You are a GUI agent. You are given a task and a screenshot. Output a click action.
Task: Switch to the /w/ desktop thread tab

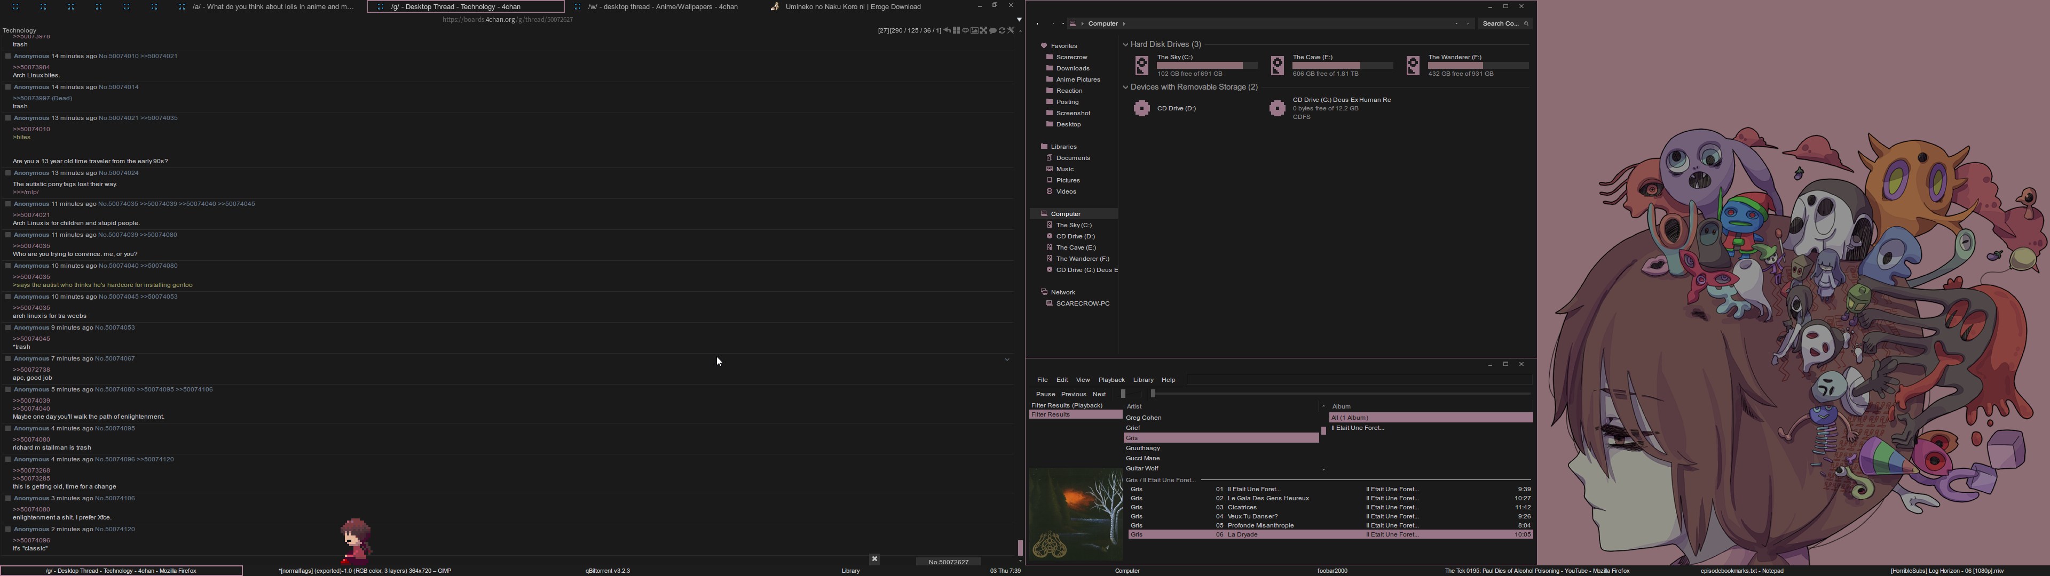pyautogui.click(x=663, y=7)
